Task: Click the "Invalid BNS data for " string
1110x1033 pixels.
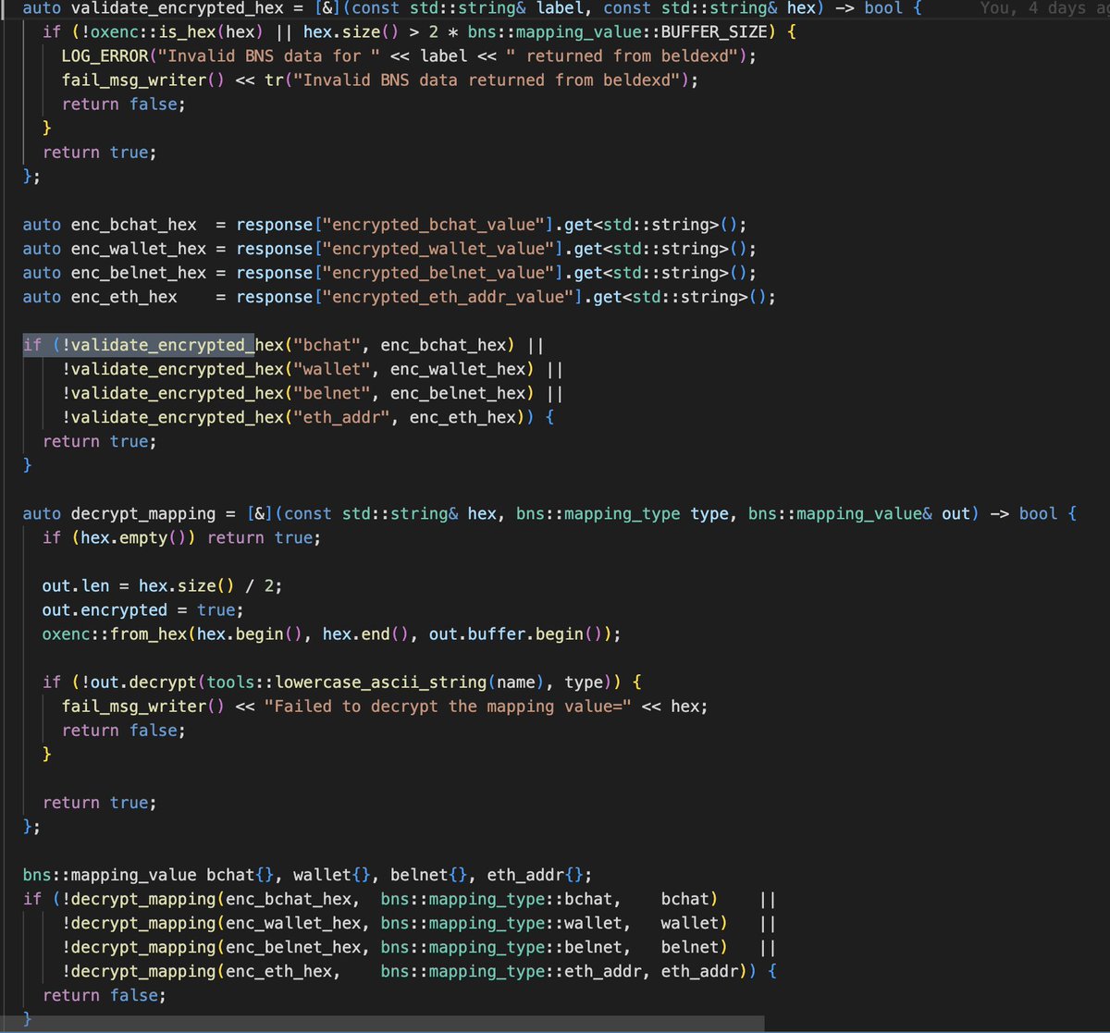Action: (x=268, y=55)
